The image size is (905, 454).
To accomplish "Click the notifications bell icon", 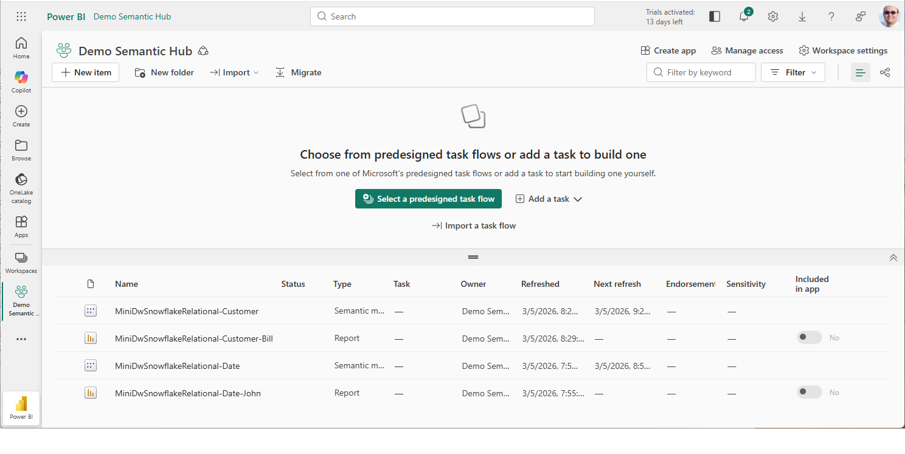I will tap(744, 17).
